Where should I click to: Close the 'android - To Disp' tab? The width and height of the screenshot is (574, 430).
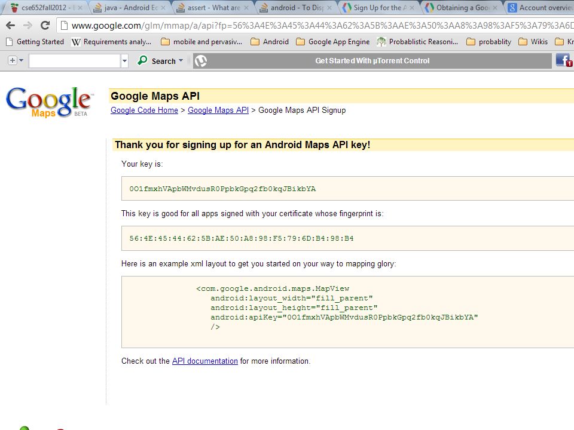[x=329, y=8]
